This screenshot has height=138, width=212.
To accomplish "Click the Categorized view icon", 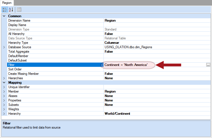I will pyautogui.click(x=5, y=9).
